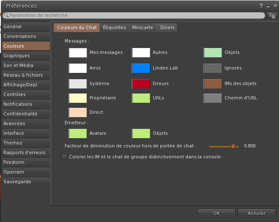Pick the Erreurs red color swatch

[x=141, y=84]
